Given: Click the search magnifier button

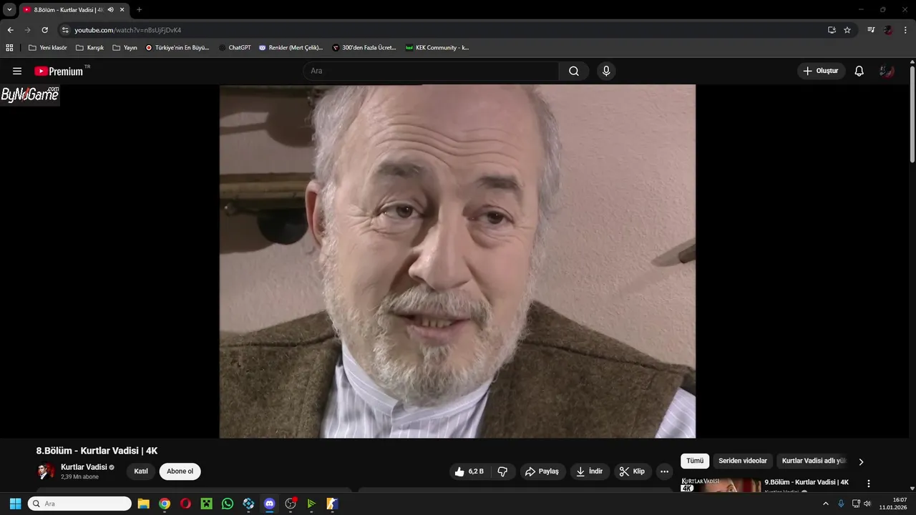Looking at the screenshot, I should coord(574,71).
